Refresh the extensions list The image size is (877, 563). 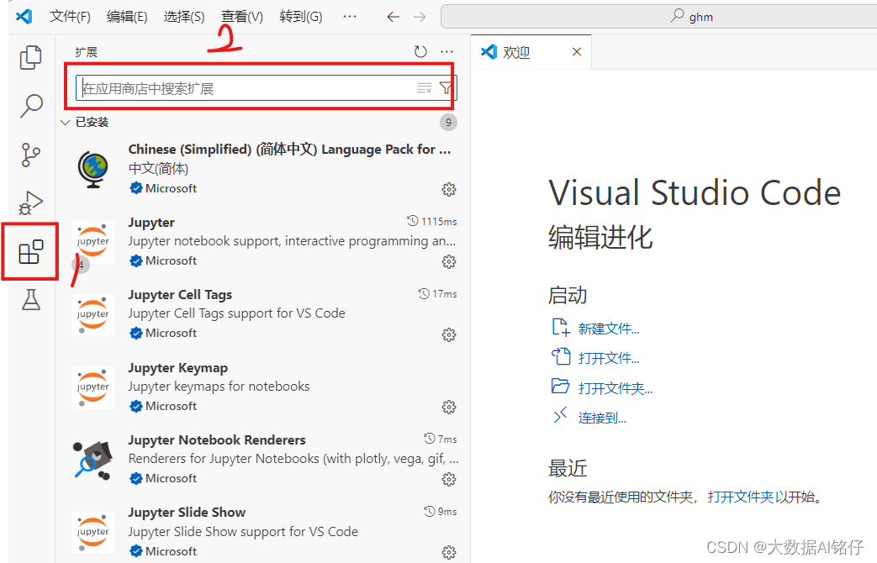pos(420,52)
